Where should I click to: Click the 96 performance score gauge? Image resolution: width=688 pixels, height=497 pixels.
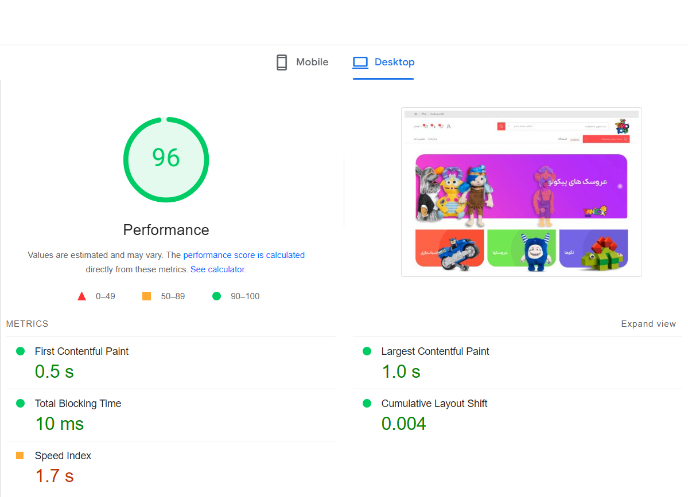[166, 159]
